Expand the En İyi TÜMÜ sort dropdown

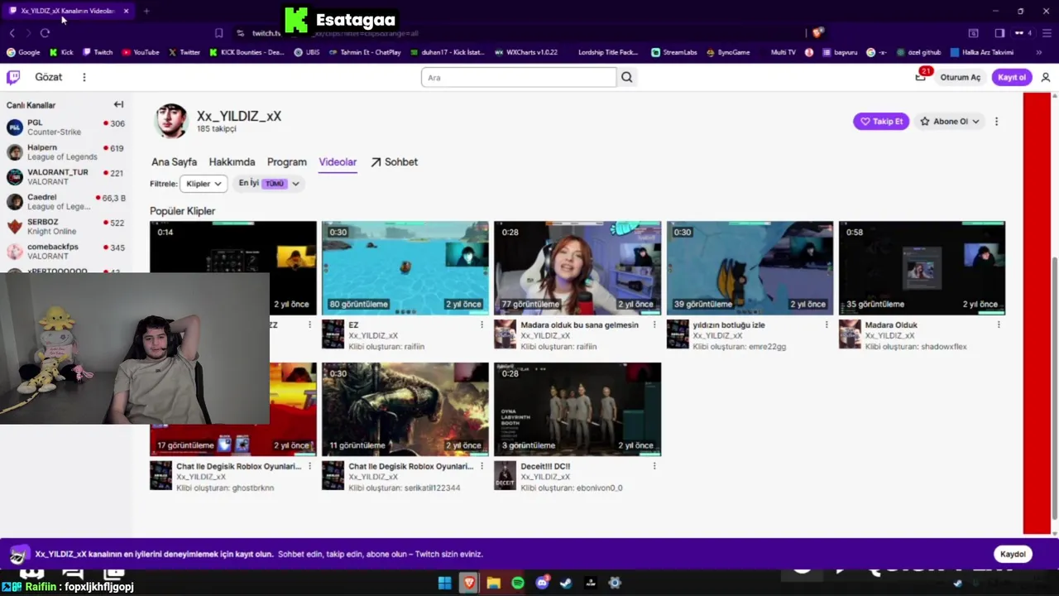click(x=268, y=184)
